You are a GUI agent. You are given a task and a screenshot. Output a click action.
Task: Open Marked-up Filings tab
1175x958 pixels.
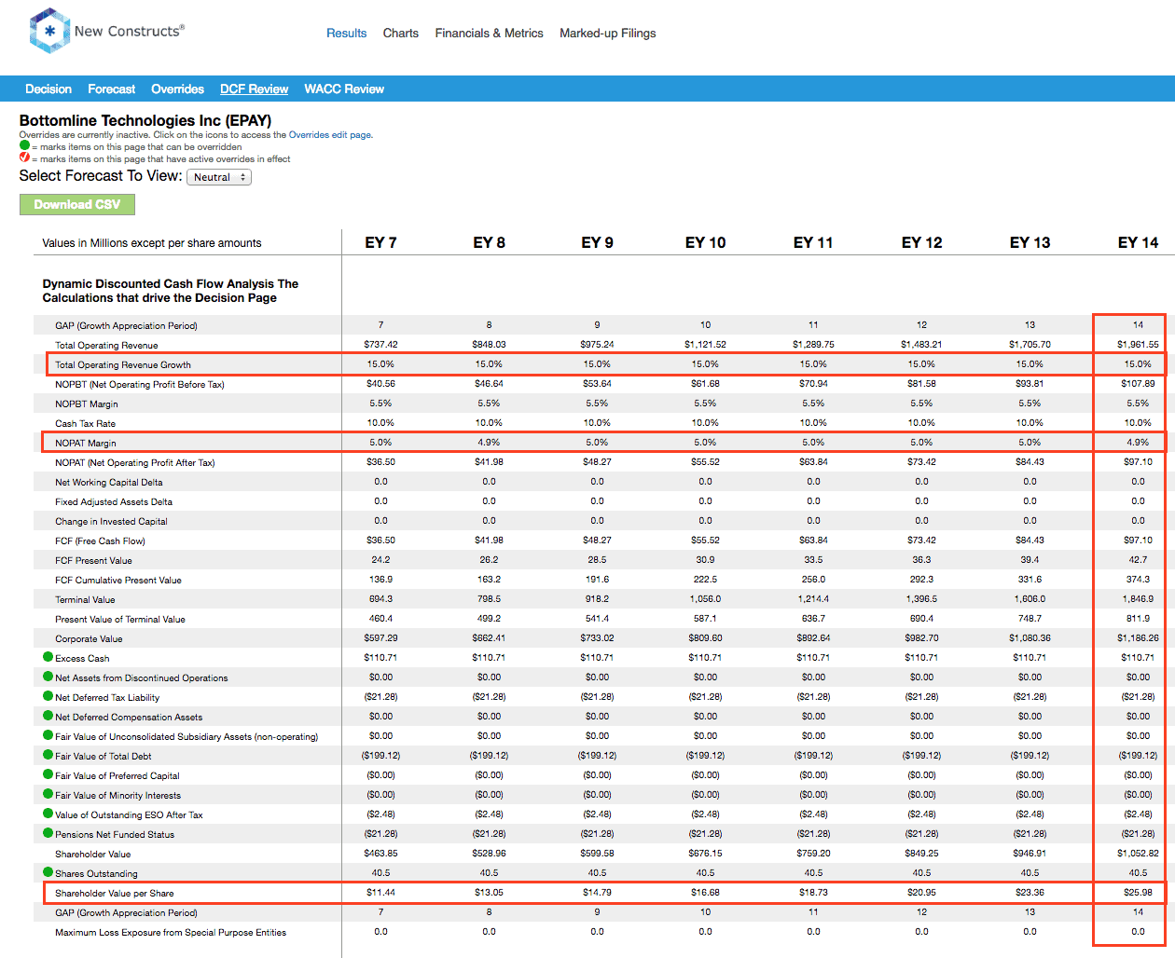(x=608, y=33)
